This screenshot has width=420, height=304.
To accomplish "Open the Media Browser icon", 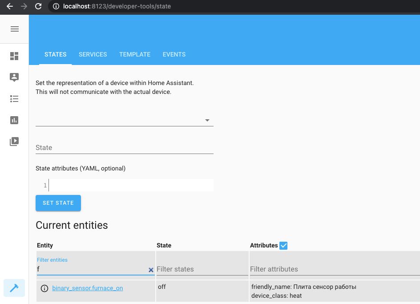I will coord(14,142).
